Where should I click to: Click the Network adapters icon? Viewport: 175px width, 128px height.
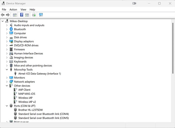[11, 82]
